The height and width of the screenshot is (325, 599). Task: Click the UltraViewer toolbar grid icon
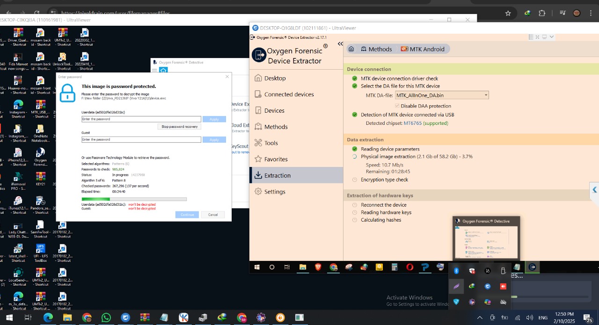click(x=531, y=37)
